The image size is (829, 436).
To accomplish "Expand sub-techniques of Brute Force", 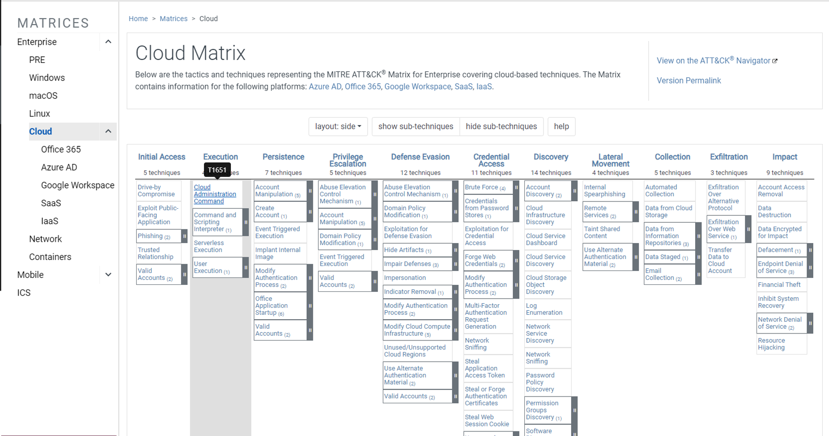I will point(516,187).
